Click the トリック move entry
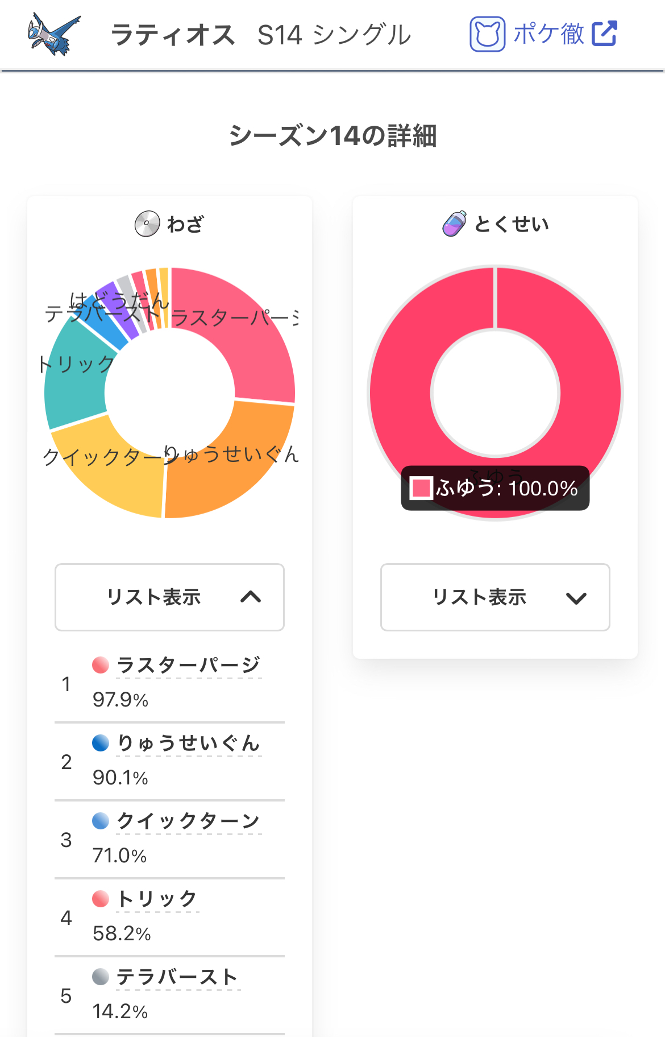This screenshot has width=665, height=1037. click(x=157, y=899)
